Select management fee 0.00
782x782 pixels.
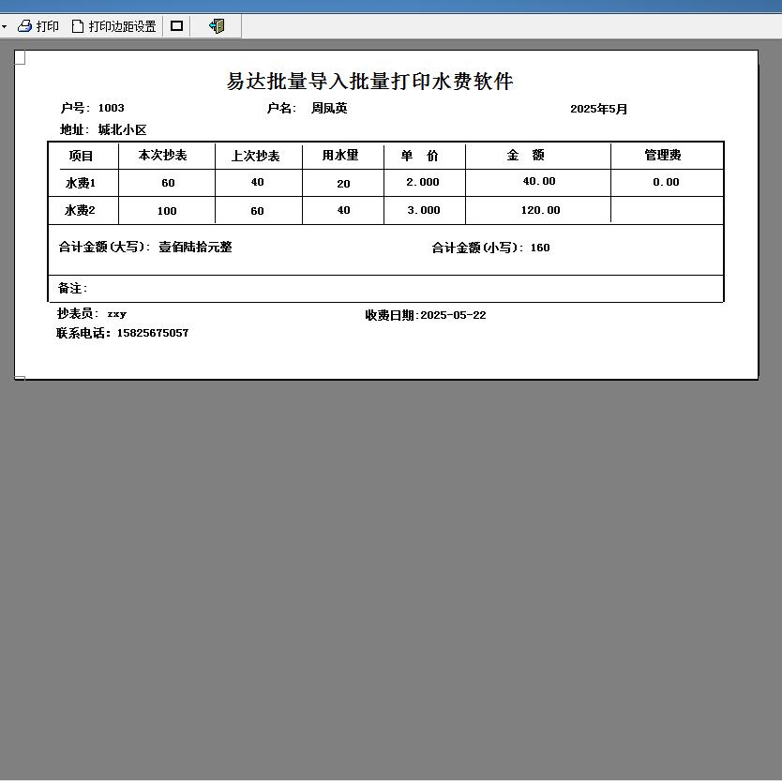point(667,182)
